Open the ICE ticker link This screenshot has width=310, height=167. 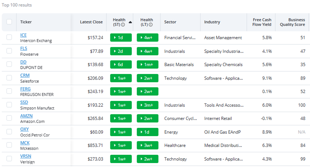pyautogui.click(x=23, y=35)
